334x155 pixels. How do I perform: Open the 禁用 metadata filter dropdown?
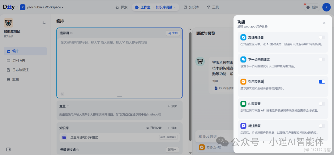pyautogui.click(x=172, y=150)
